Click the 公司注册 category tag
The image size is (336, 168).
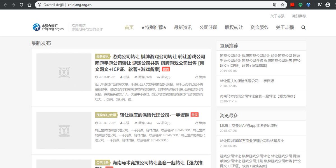[x=102, y=163]
